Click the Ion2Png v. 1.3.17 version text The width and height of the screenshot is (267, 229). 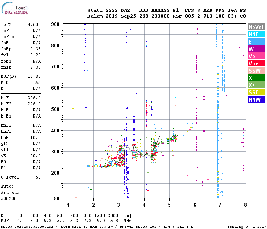point(246,227)
